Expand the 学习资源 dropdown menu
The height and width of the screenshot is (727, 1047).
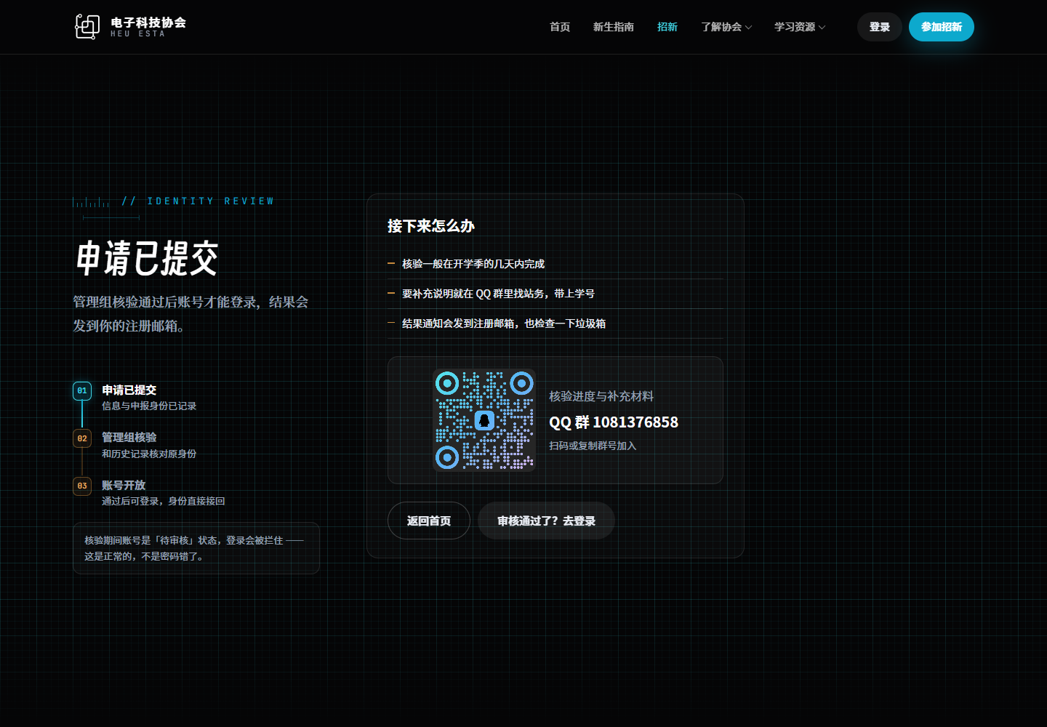(x=800, y=27)
